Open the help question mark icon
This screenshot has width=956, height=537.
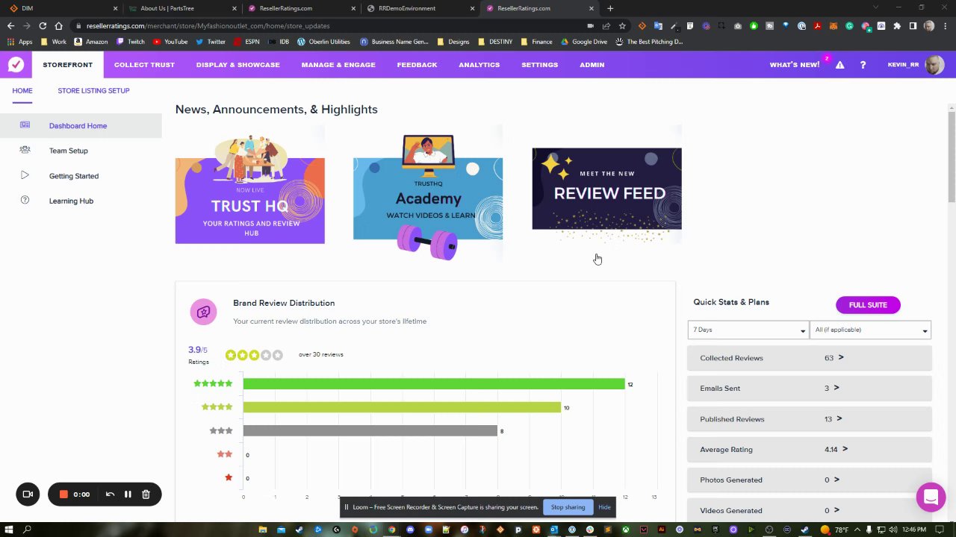pyautogui.click(x=863, y=65)
